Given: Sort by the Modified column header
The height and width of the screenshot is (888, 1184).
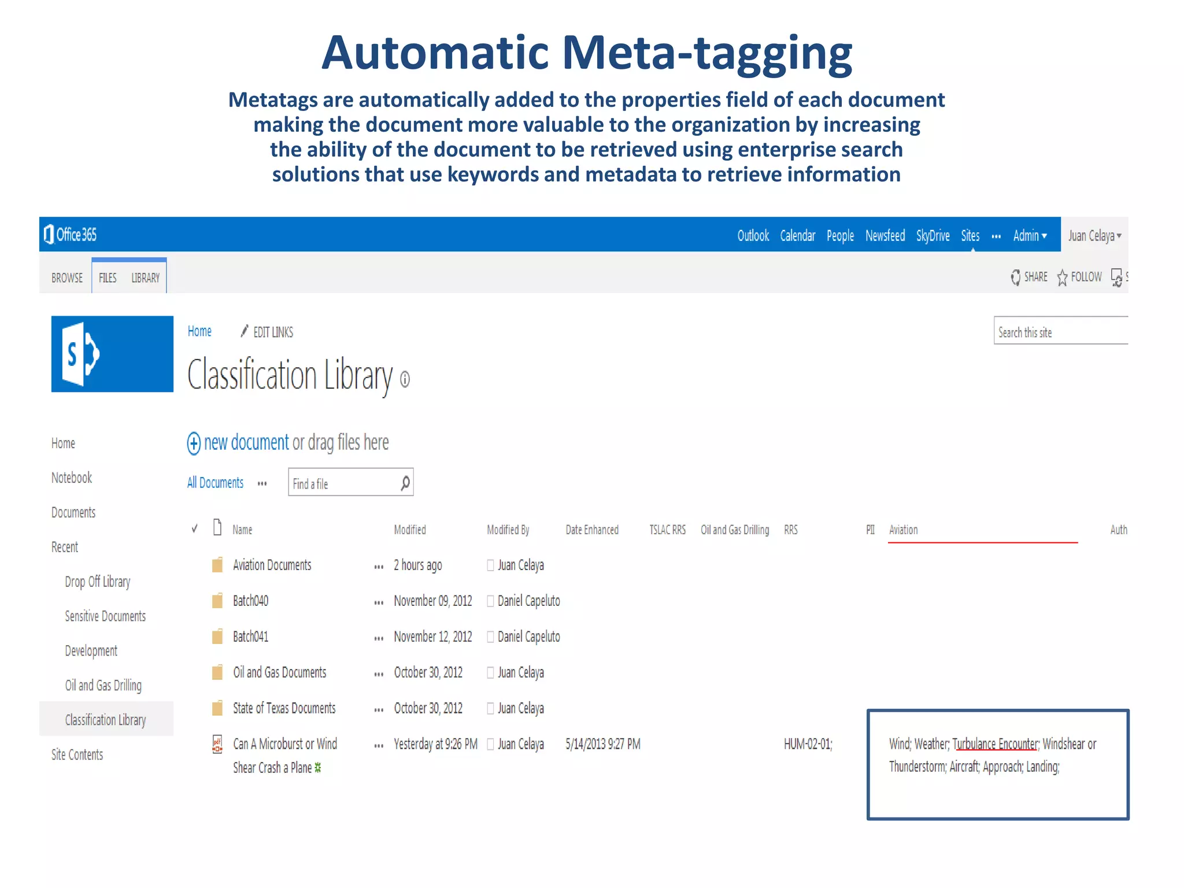Looking at the screenshot, I should pos(410,530).
